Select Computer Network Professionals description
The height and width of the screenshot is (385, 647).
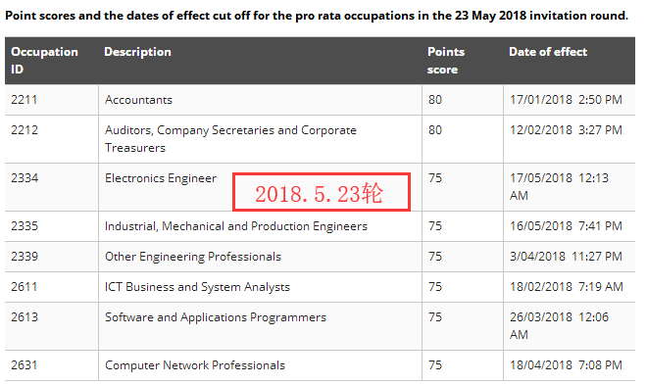coord(195,365)
